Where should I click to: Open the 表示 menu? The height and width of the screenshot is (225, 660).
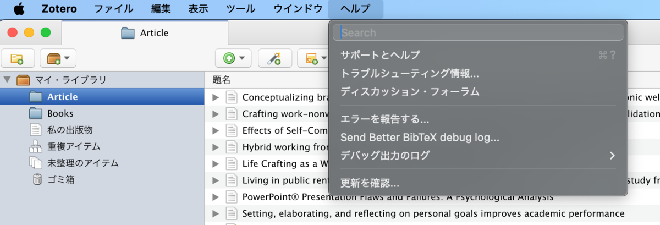click(198, 9)
